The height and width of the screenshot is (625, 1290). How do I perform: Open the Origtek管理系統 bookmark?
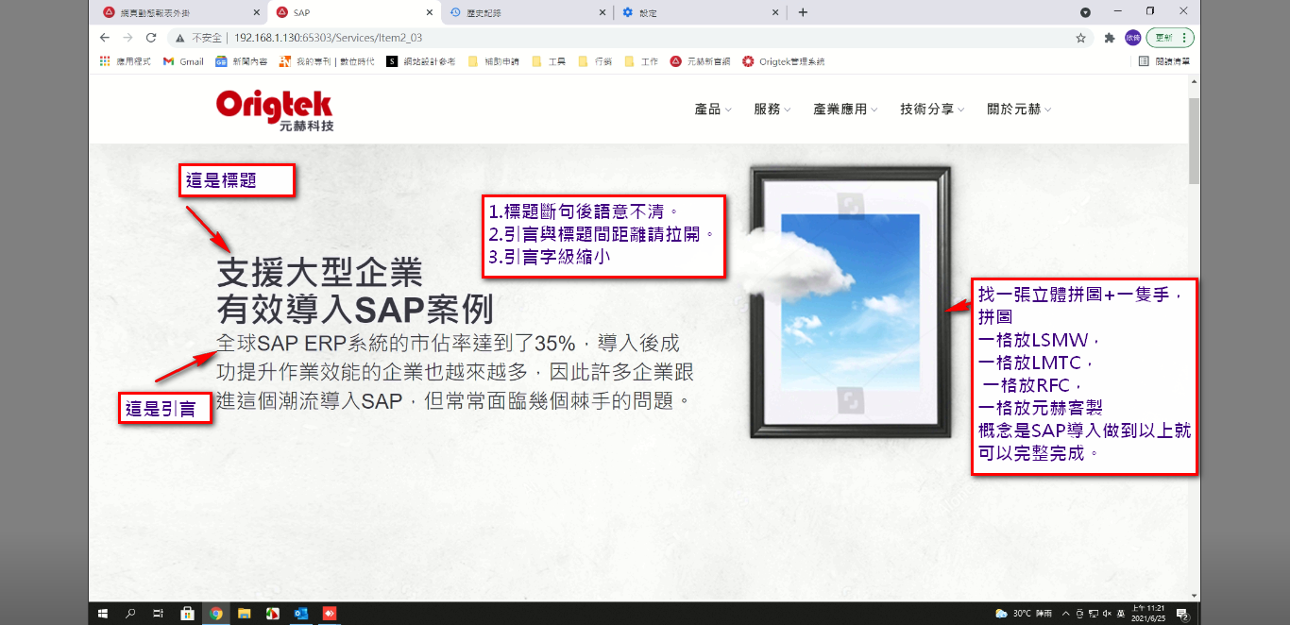tap(784, 61)
